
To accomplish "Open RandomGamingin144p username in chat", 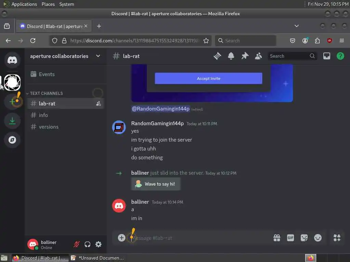I will 157,123.
